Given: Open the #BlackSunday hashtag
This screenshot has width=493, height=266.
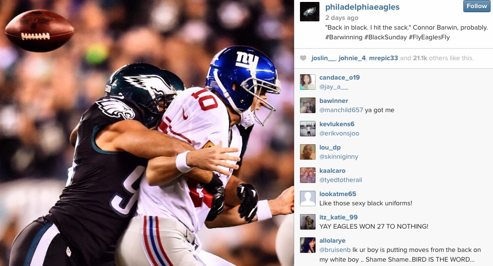Looking at the screenshot, I should pyautogui.click(x=386, y=37).
